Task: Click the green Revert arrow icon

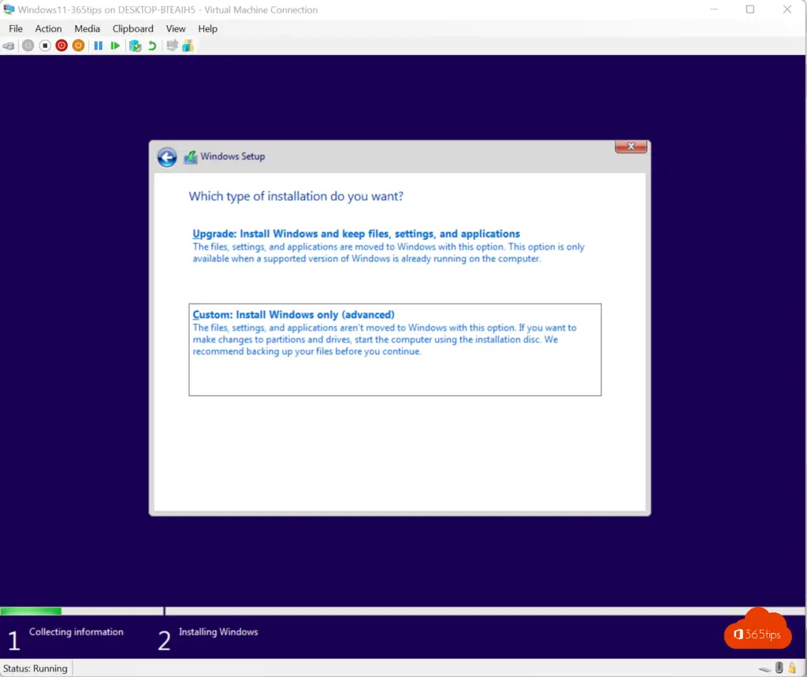Action: pyautogui.click(x=152, y=46)
